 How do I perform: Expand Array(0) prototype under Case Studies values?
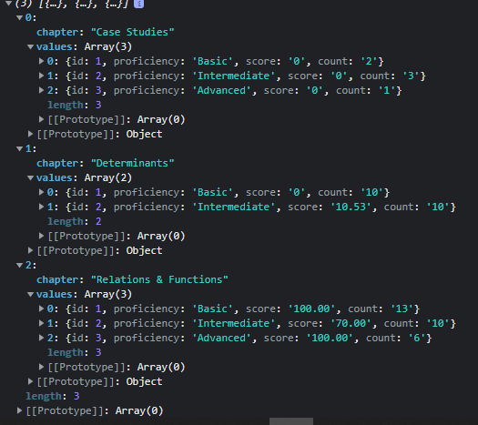coord(41,119)
